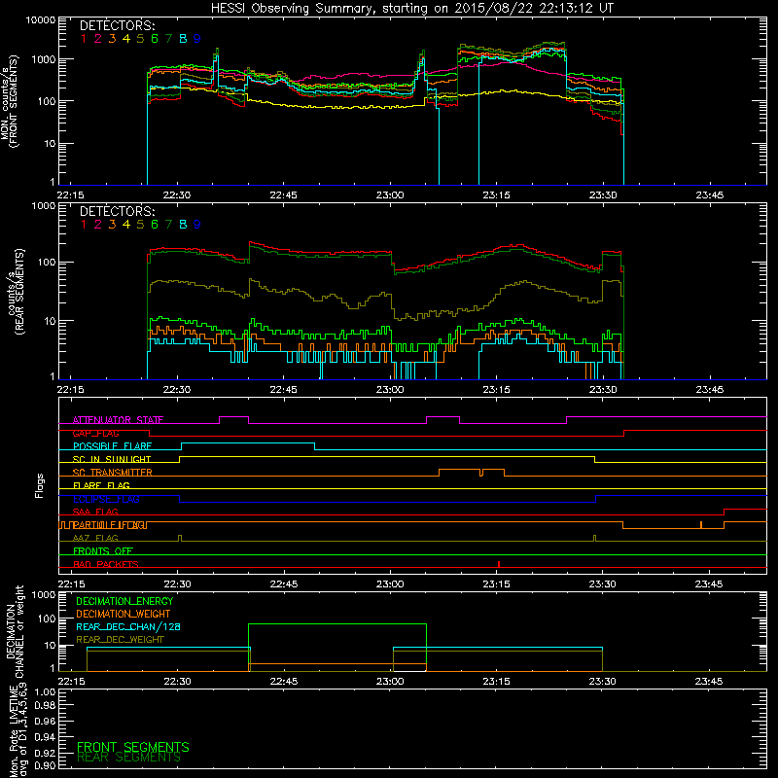Click 23:30 tick label under decimation panel

pos(602,682)
